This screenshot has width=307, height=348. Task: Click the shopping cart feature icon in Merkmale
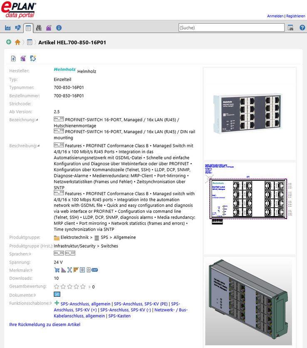[x=57, y=270]
